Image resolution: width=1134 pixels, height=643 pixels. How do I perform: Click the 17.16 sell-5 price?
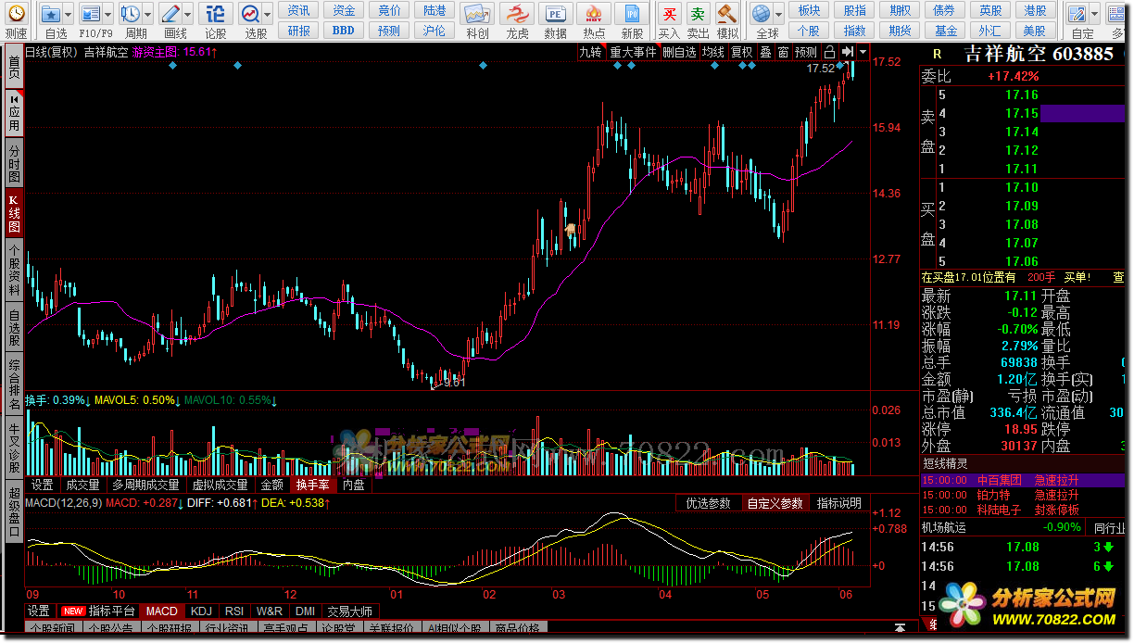point(1022,95)
